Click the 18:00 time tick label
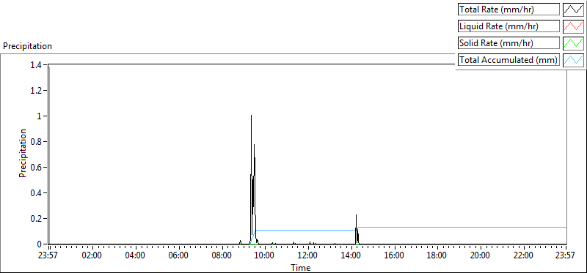587x273 pixels. pyautogui.click(x=437, y=256)
